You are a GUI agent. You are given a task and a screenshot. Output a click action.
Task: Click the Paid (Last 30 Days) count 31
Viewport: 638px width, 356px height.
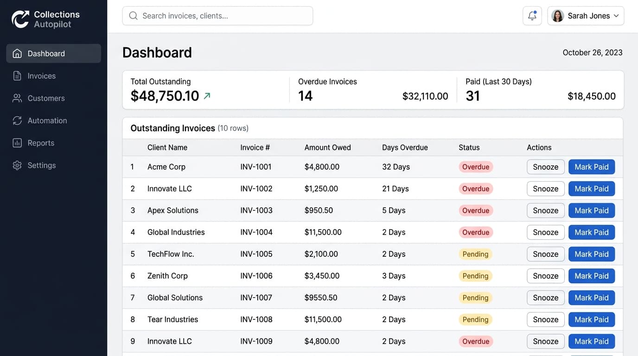[472, 96]
